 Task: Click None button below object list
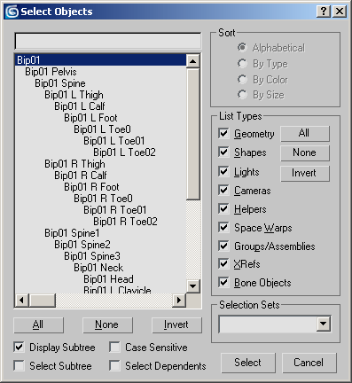pyautogui.click(x=107, y=324)
